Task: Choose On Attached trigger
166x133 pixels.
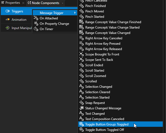Action: pos(55,18)
